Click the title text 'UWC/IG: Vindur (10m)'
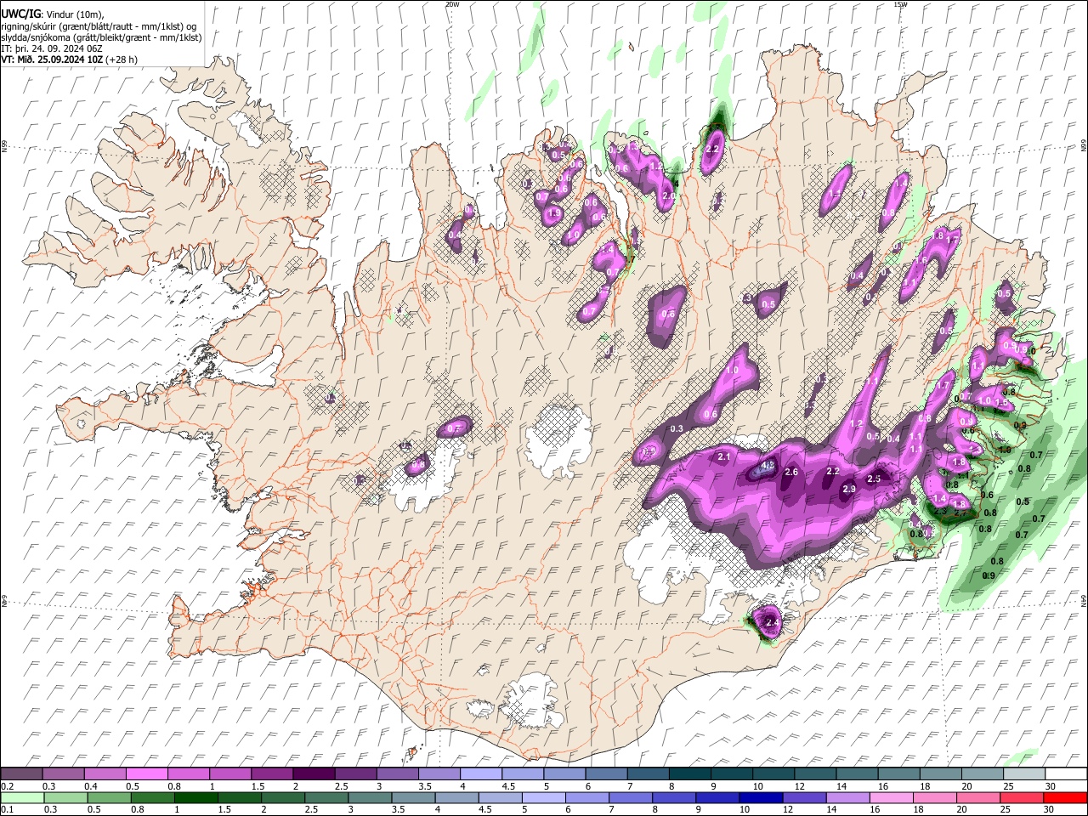Screen dimensions: 1088x816 click(52, 14)
